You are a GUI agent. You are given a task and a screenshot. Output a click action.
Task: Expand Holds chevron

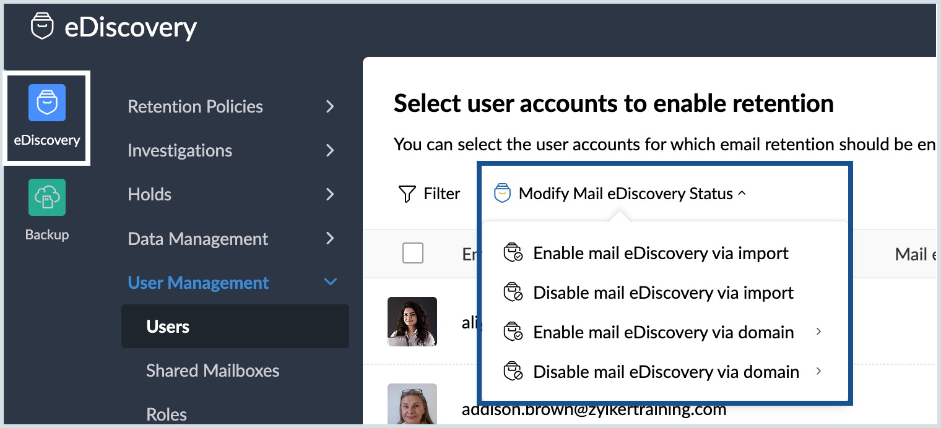pyautogui.click(x=330, y=194)
